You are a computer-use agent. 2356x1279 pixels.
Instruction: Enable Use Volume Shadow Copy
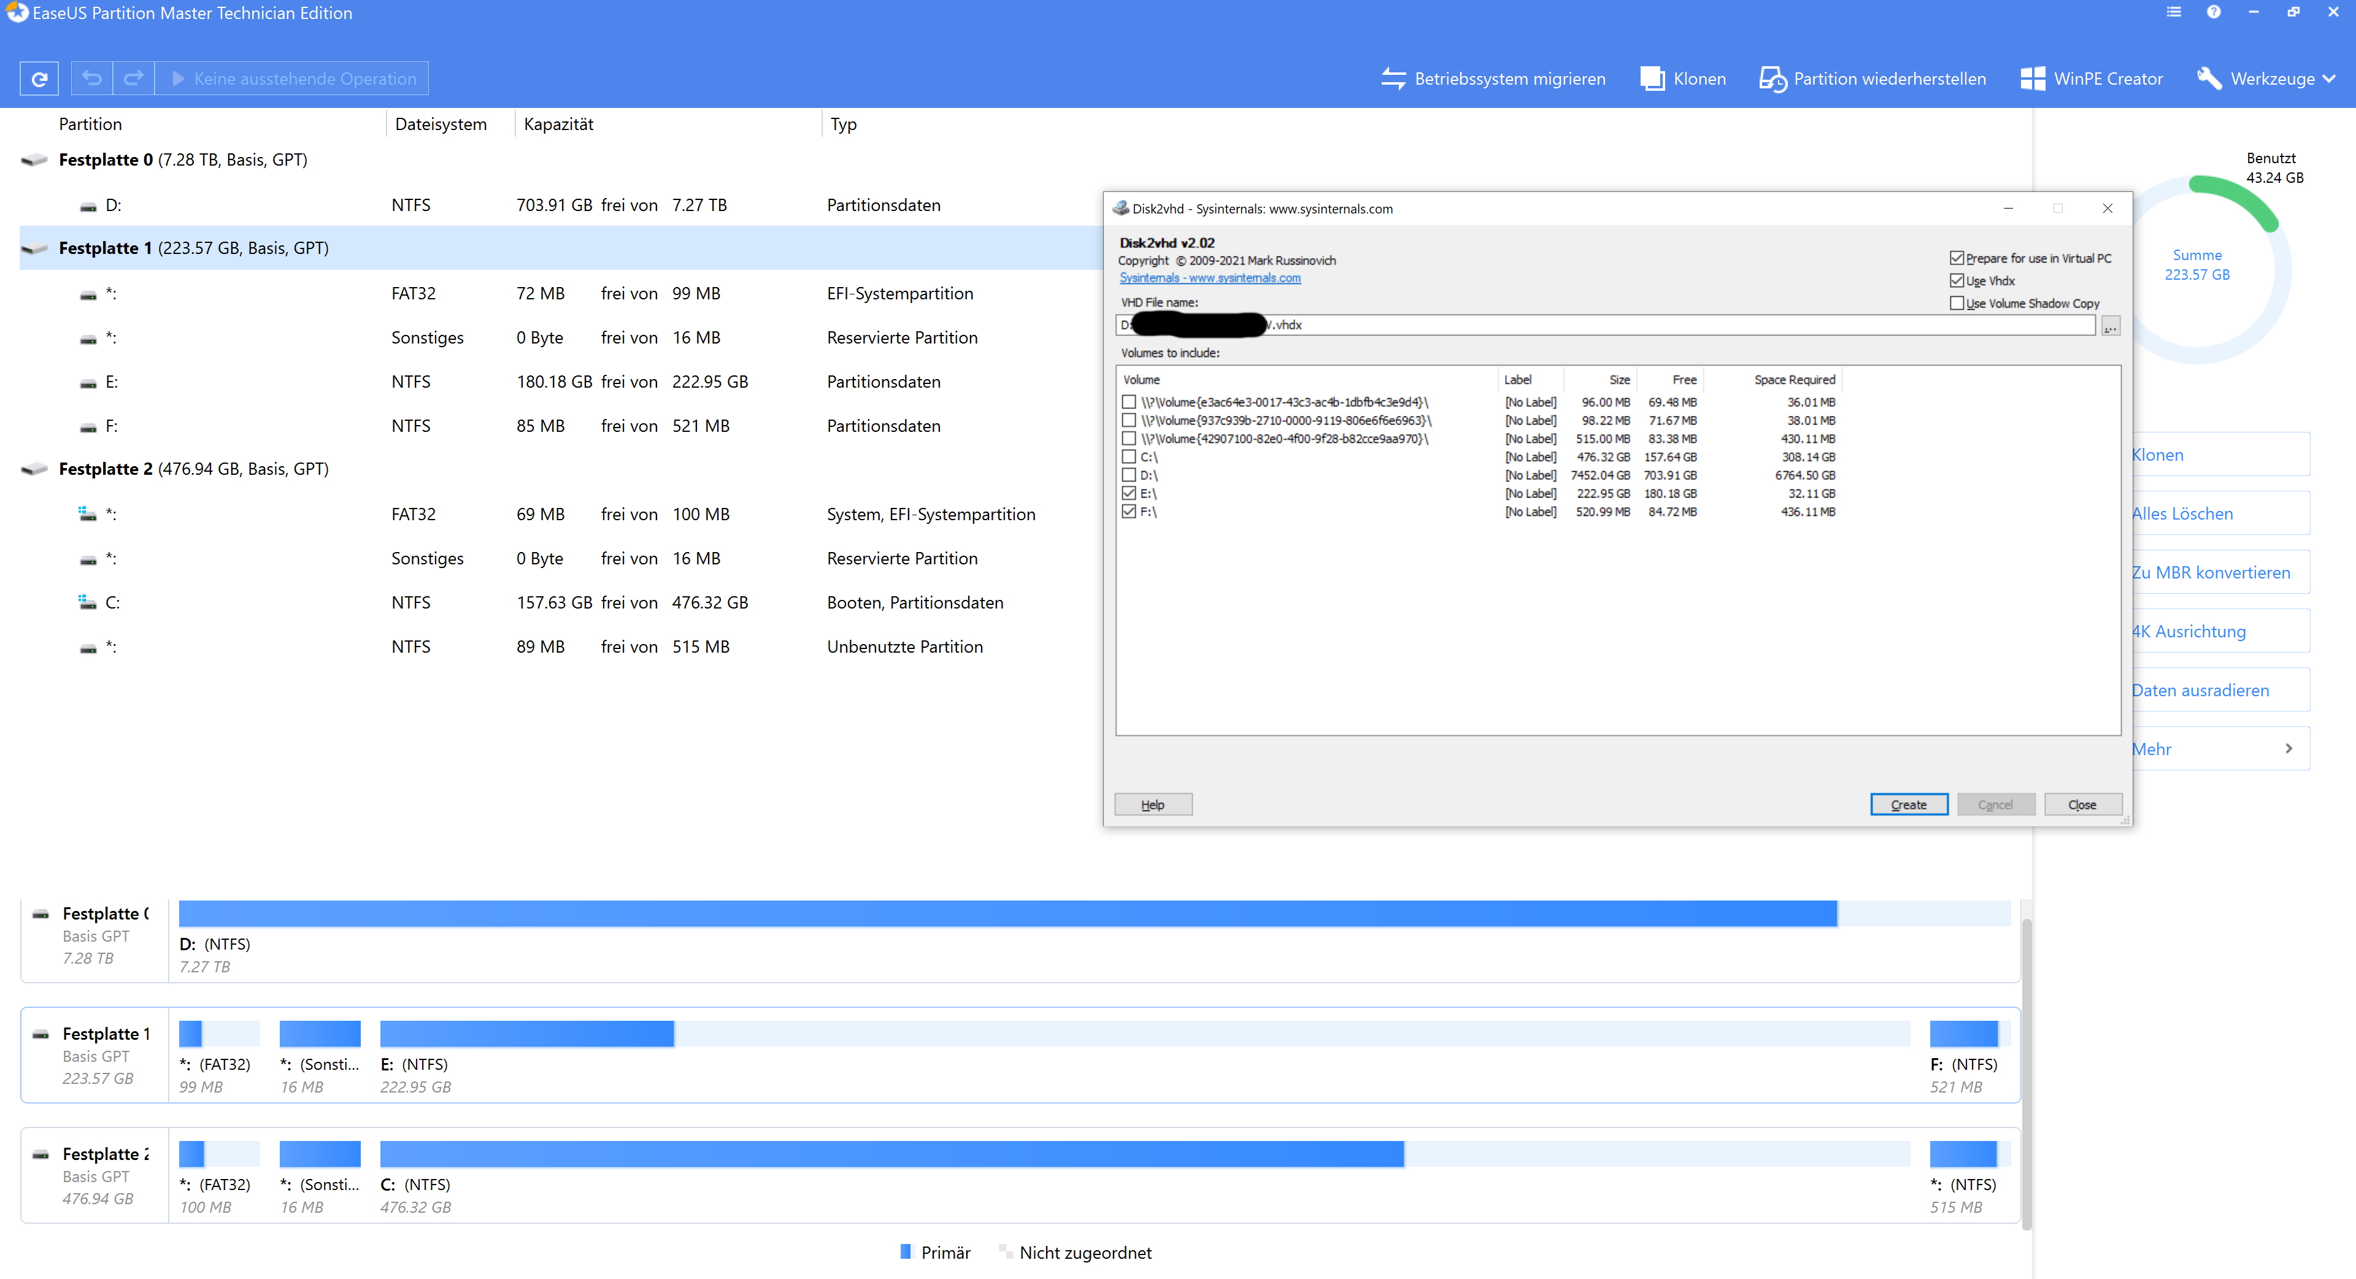(1957, 304)
